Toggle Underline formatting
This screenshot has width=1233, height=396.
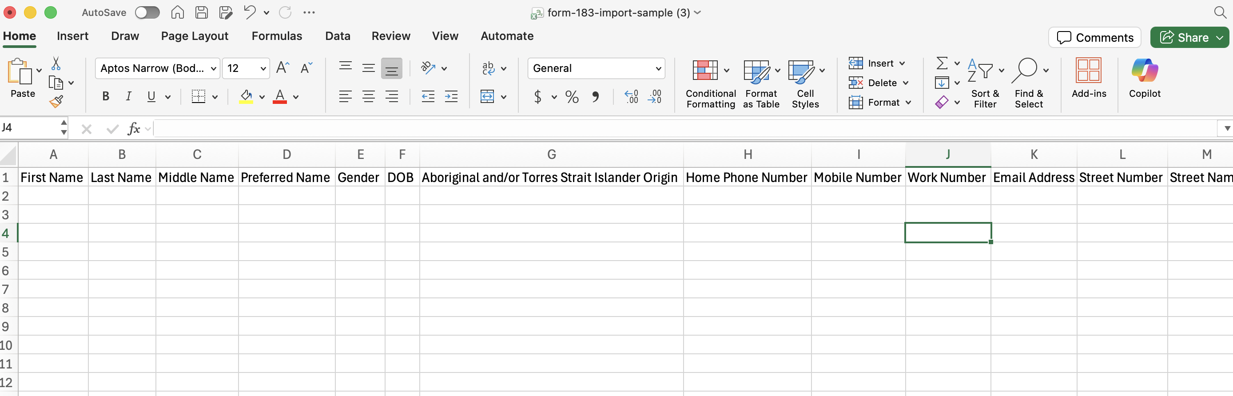coord(151,97)
